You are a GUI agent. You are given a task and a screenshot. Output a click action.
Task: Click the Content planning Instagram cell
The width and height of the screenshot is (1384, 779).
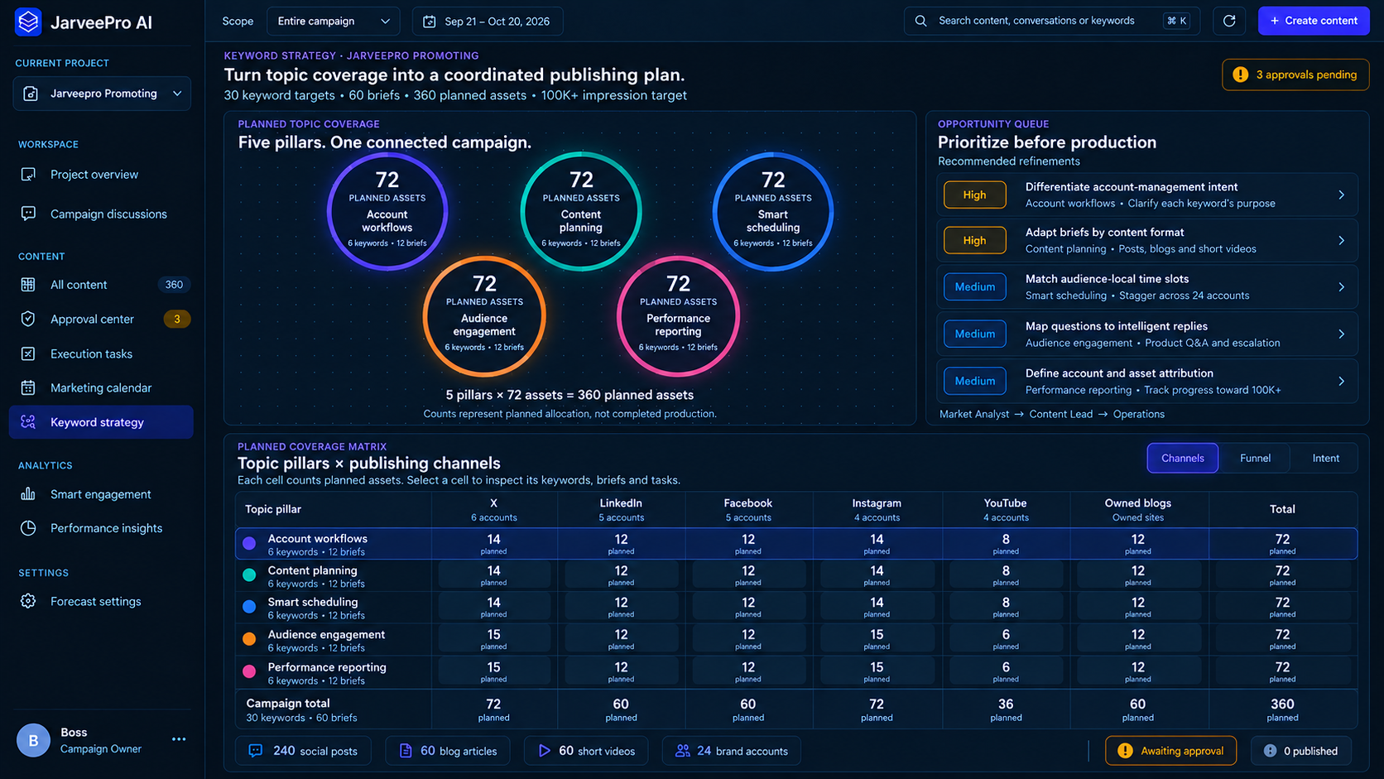877,575
